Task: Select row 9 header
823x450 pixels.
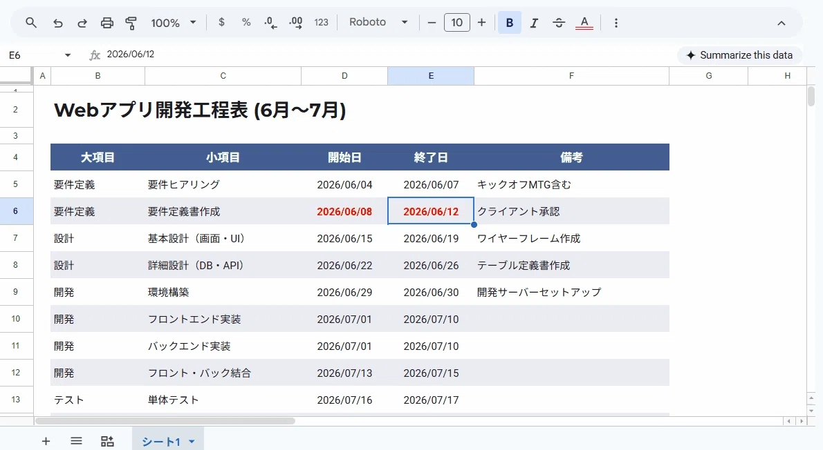Action: tap(16, 292)
